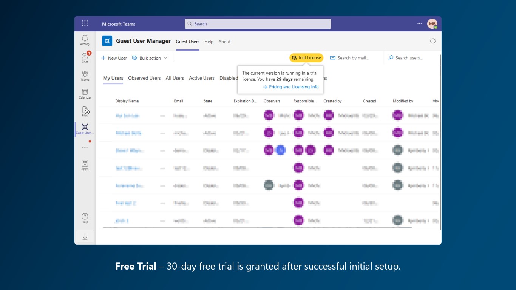Open the Calendar in the sidebar
Screen dimensions: 516x290
85,94
